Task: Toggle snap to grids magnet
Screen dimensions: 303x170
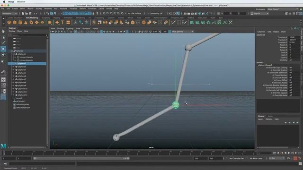Action: tap(104, 14)
